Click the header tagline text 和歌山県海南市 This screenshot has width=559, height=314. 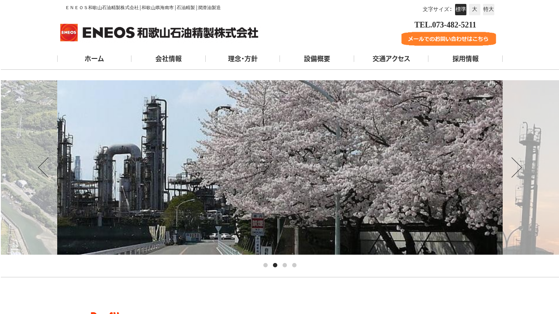pyautogui.click(x=157, y=8)
